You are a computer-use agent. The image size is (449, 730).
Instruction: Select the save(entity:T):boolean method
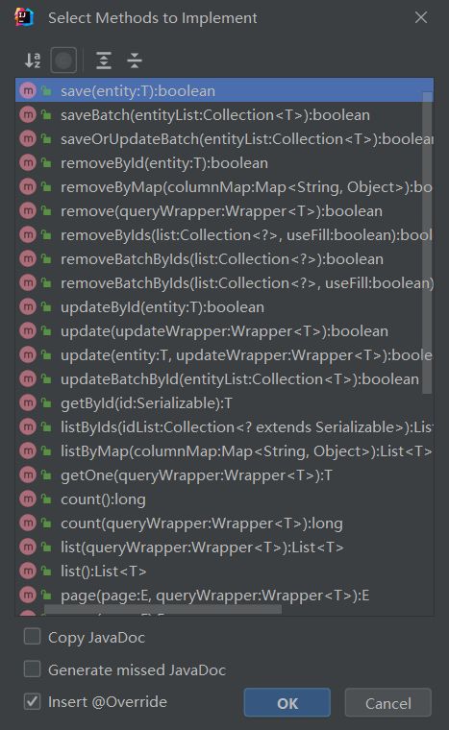point(224,91)
